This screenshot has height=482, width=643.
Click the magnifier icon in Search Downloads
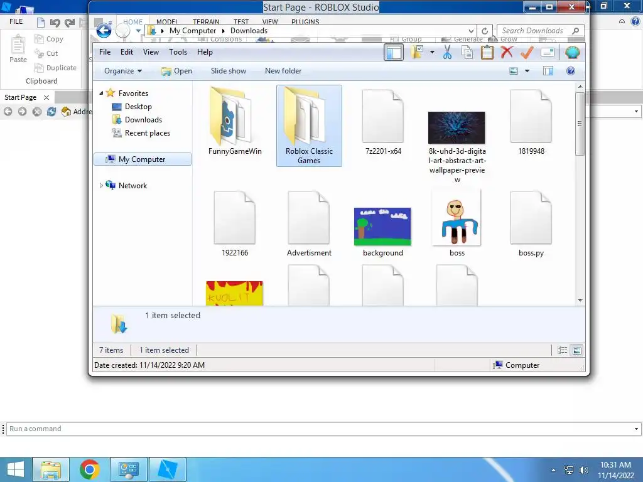(575, 31)
